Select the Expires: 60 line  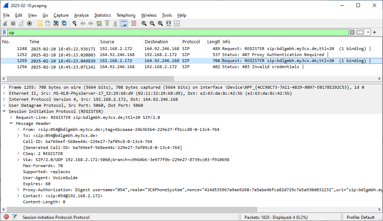pyautogui.click(x=37, y=184)
